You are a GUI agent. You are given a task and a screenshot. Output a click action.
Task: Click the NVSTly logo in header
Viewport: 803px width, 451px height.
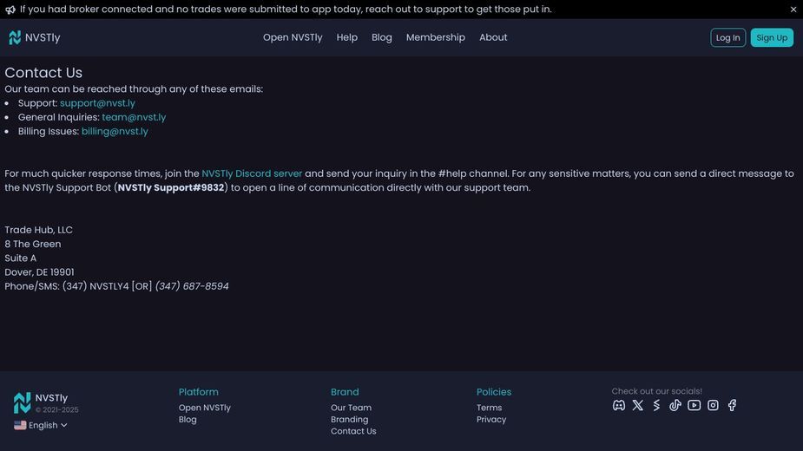pyautogui.click(x=35, y=37)
